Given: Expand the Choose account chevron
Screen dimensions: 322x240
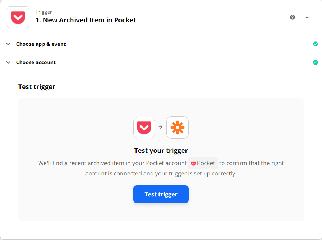Looking at the screenshot, I should coord(8,62).
